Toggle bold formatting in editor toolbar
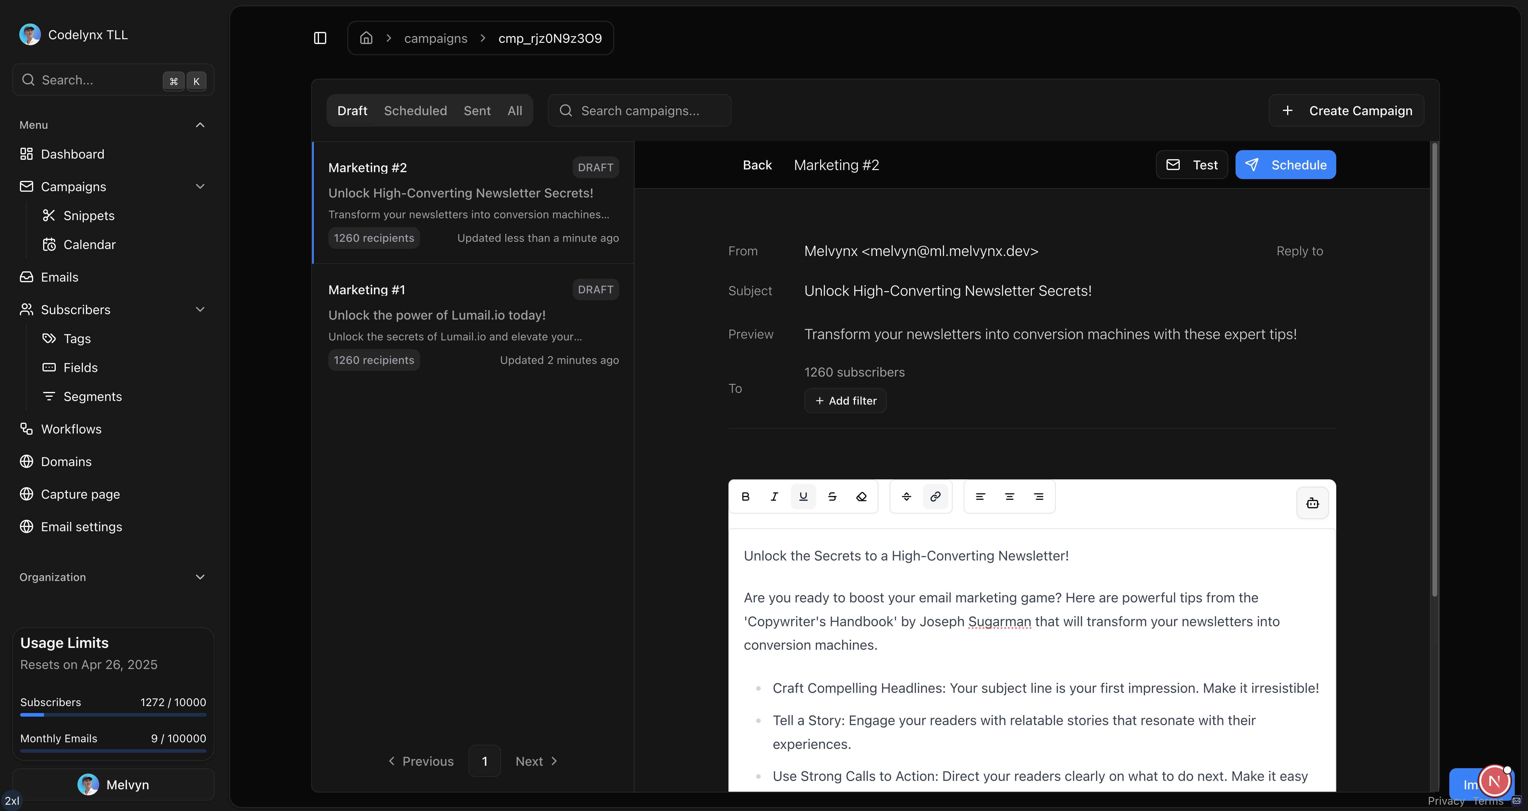 coord(746,497)
